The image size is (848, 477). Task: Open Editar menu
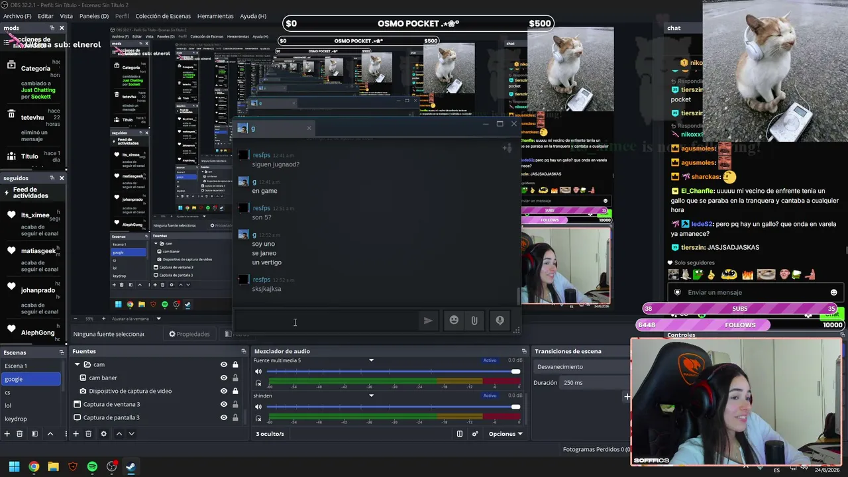tap(46, 16)
